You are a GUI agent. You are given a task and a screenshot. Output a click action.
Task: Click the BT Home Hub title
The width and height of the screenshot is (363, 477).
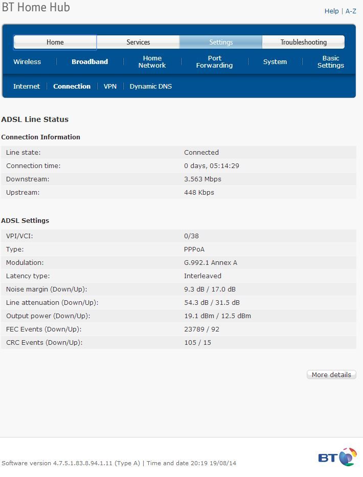coord(36,7)
